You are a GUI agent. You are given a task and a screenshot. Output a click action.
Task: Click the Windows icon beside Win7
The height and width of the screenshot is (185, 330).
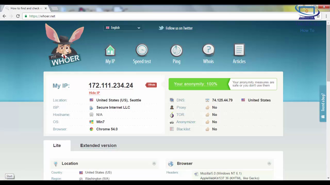coord(91,122)
